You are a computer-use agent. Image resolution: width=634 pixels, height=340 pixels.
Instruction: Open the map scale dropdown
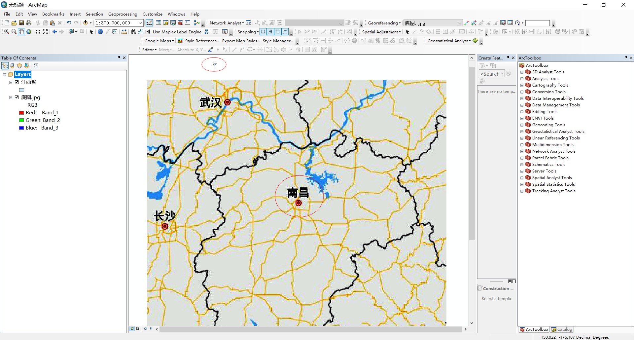tap(140, 23)
